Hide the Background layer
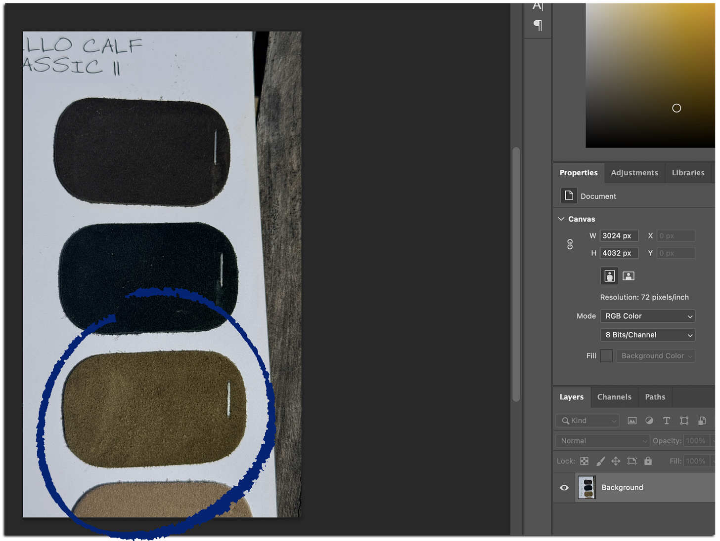Image resolution: width=720 pixels, height=541 pixels. 564,488
